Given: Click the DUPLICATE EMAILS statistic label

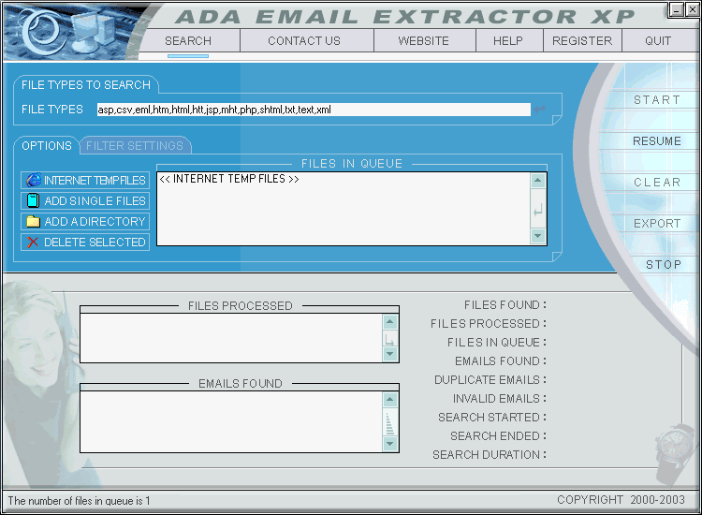Looking at the screenshot, I should pyautogui.click(x=490, y=380).
